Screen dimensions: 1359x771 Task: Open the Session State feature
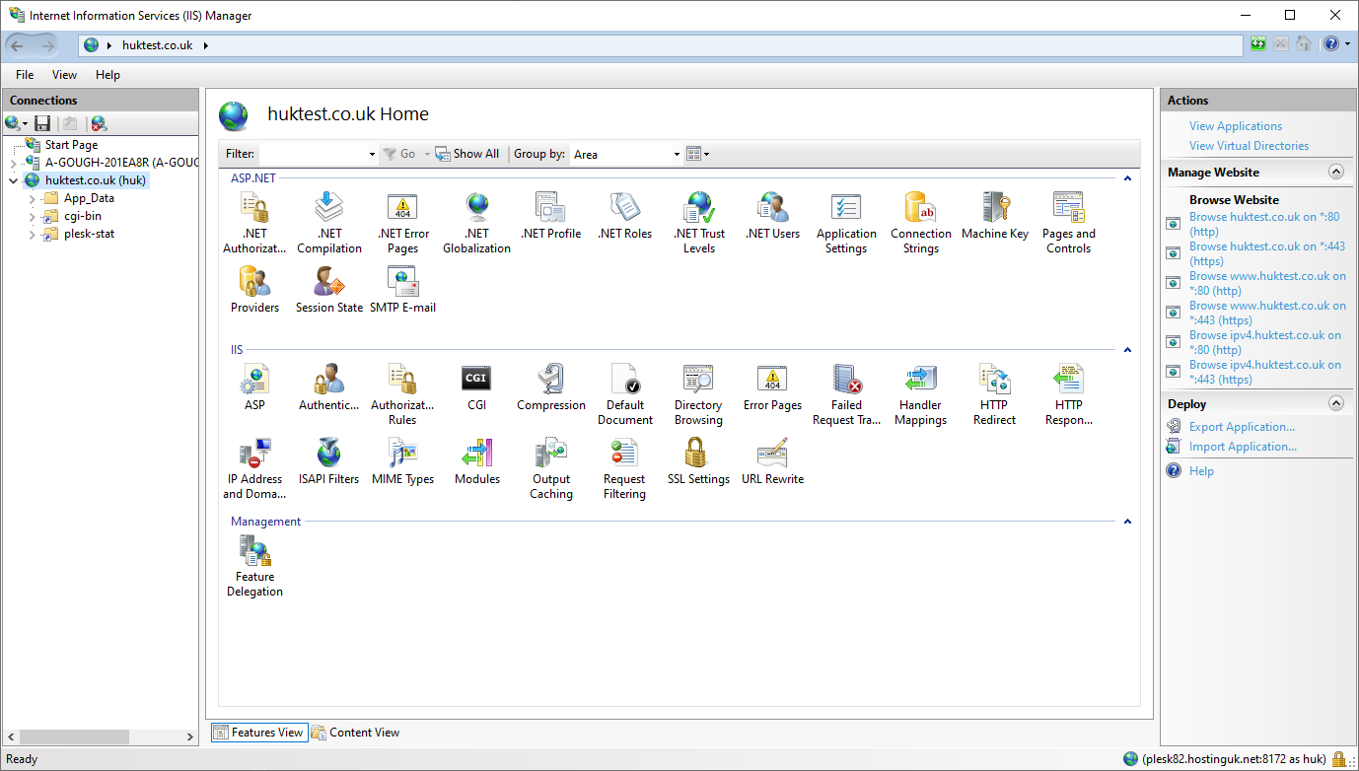click(329, 290)
